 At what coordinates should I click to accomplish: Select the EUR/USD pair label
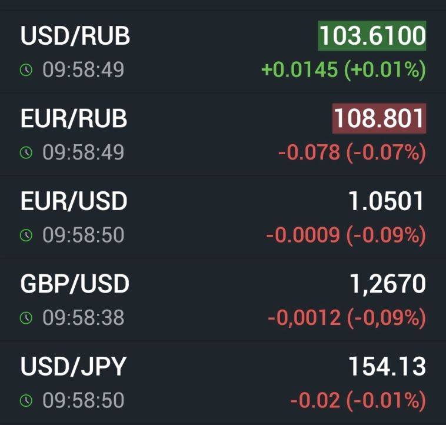[x=74, y=202]
